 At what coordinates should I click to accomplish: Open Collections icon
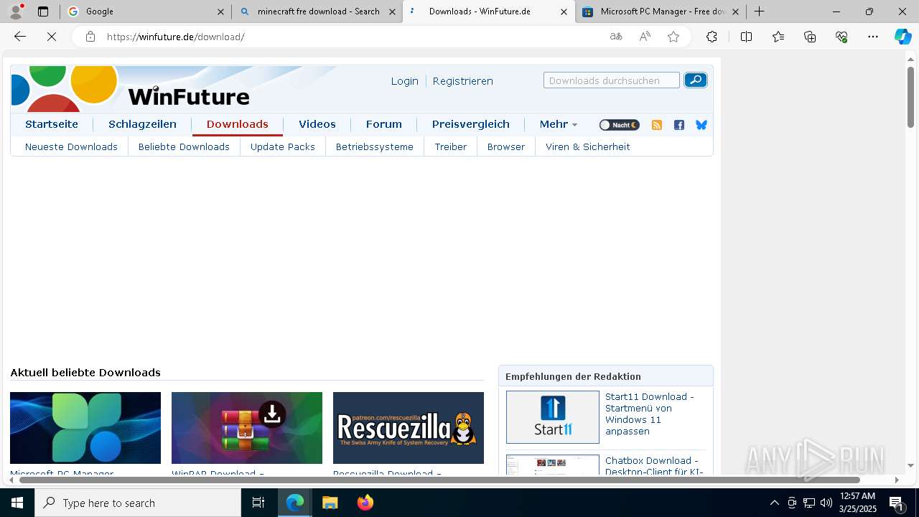pos(810,37)
